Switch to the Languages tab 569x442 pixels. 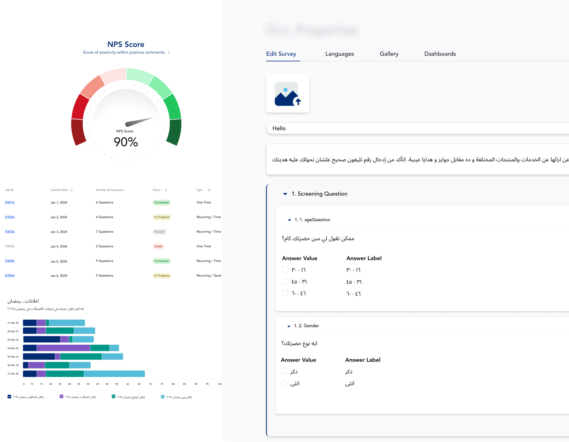click(x=339, y=54)
